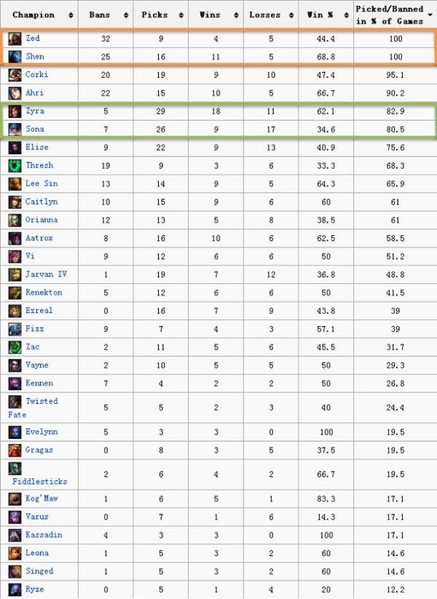Click Thresh's green champion icon
Image resolution: width=437 pixels, height=599 pixels.
[x=15, y=165]
